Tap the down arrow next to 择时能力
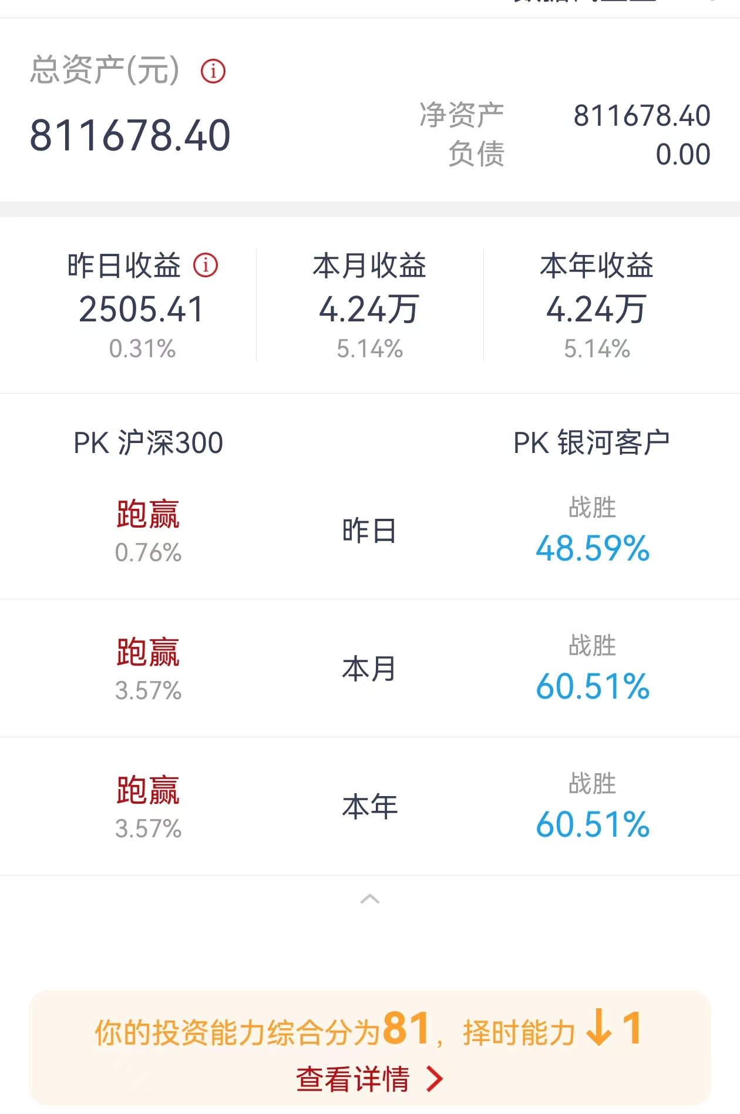The image size is (740, 1114). tap(599, 1028)
